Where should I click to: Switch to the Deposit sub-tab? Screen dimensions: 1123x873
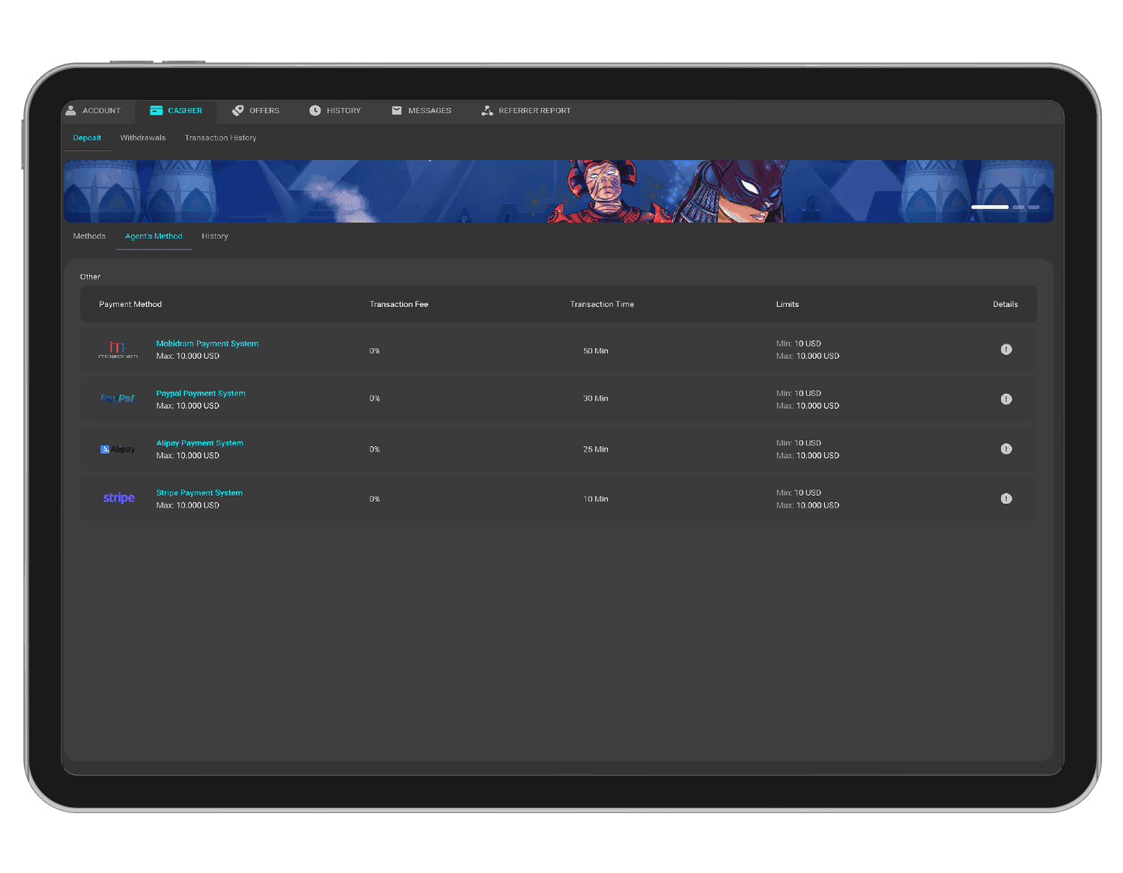tap(87, 138)
